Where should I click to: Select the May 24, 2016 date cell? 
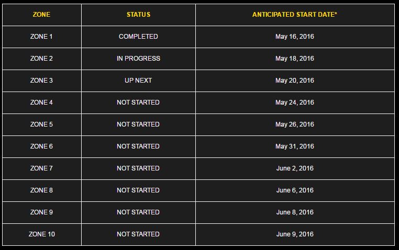[295, 103]
